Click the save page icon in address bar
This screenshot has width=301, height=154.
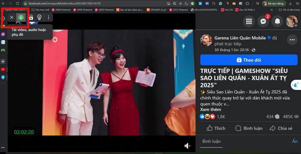169,3
